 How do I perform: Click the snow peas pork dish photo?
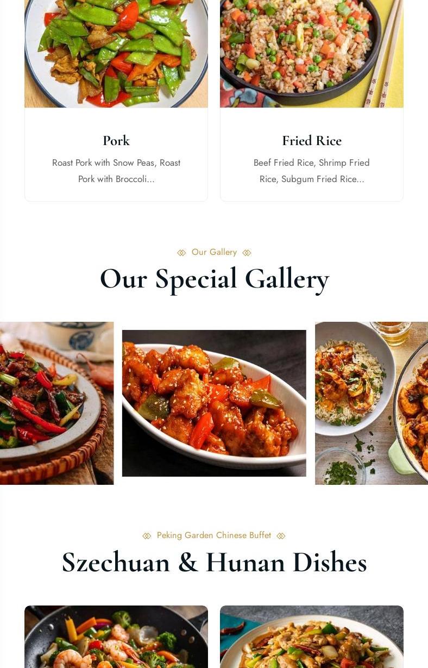coord(116,54)
